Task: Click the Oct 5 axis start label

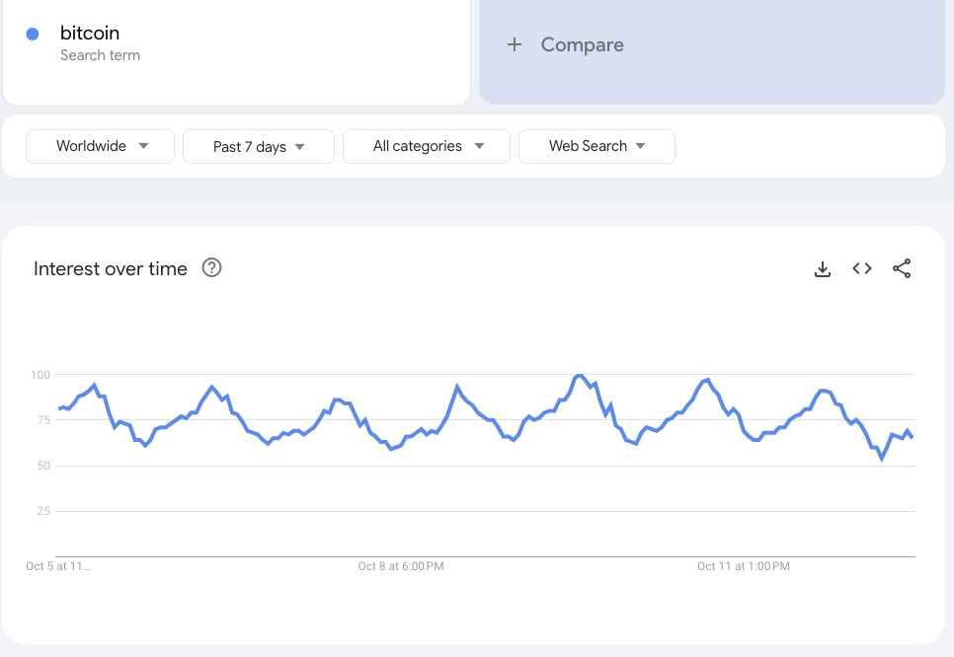Action: pos(58,566)
